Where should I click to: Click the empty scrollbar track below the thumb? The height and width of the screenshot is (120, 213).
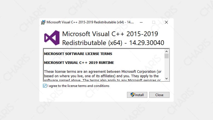click(166, 67)
